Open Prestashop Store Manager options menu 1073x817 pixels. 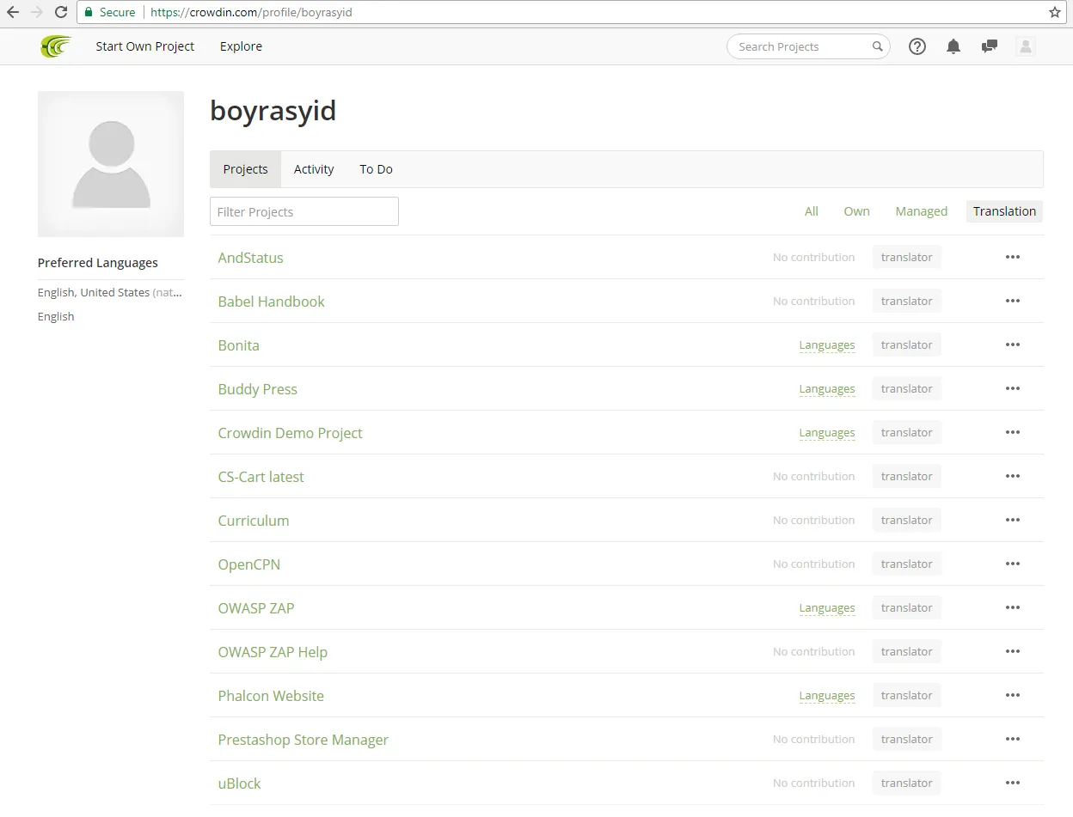click(x=1012, y=739)
